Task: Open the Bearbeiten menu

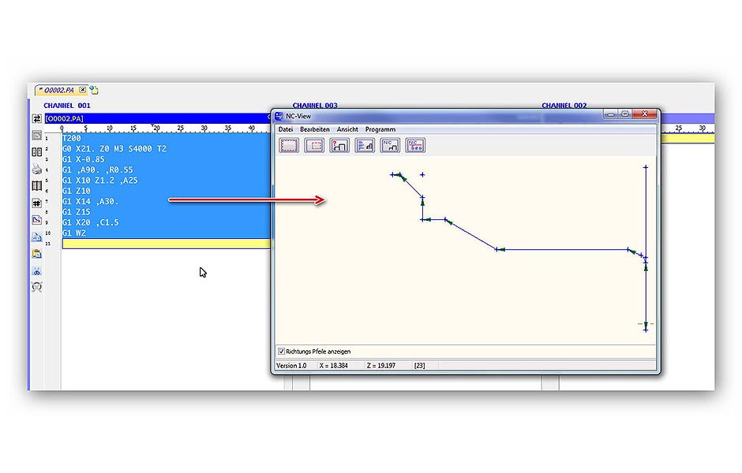Action: tap(315, 129)
